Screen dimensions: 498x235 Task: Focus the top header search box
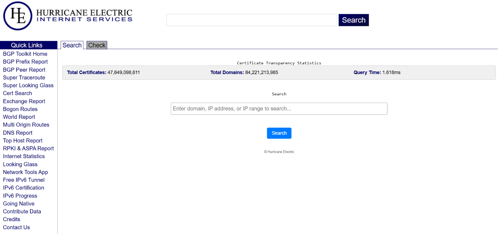pyautogui.click(x=252, y=20)
